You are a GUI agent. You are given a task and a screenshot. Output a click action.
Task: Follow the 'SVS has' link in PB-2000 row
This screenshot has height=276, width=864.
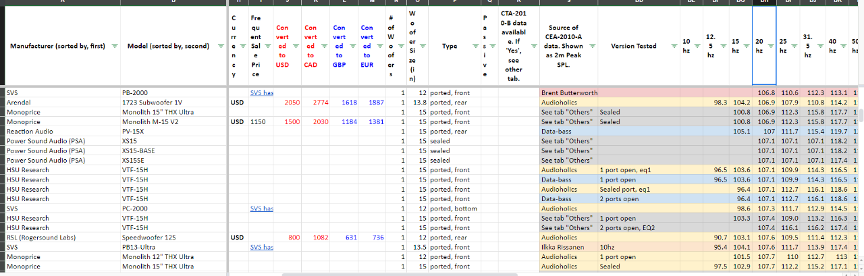pyautogui.click(x=261, y=92)
